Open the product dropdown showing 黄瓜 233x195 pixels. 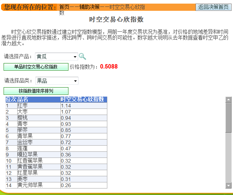coord(57,57)
